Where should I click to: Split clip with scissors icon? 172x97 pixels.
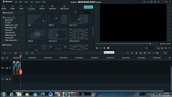(21, 53)
